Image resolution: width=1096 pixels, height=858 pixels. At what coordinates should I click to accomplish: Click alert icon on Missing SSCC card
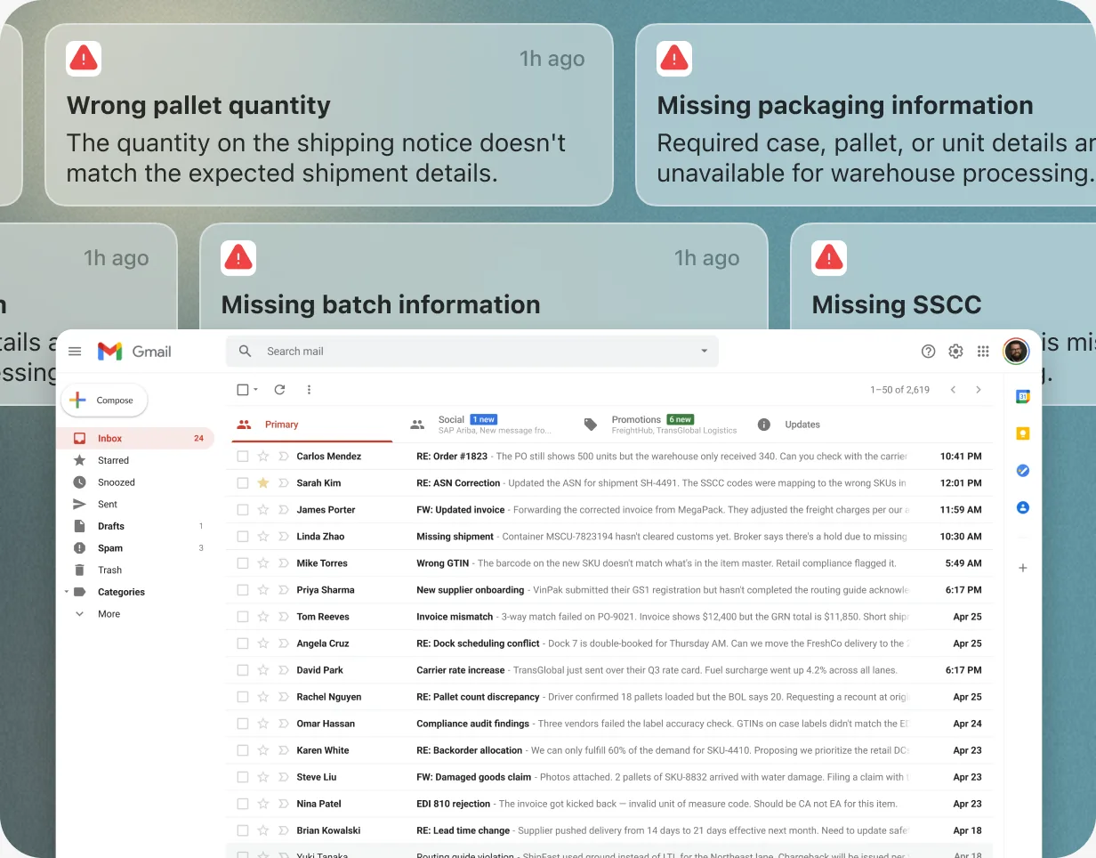[829, 258]
